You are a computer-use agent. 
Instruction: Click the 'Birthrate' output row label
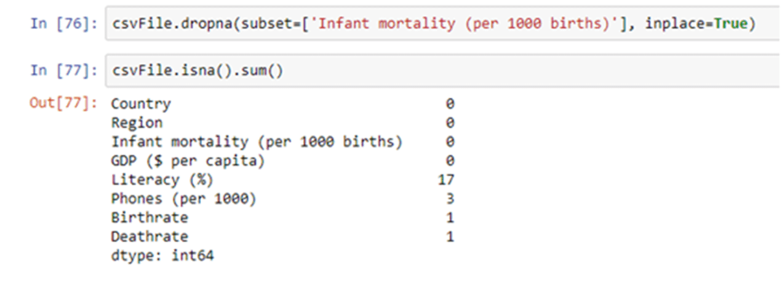[x=150, y=217]
